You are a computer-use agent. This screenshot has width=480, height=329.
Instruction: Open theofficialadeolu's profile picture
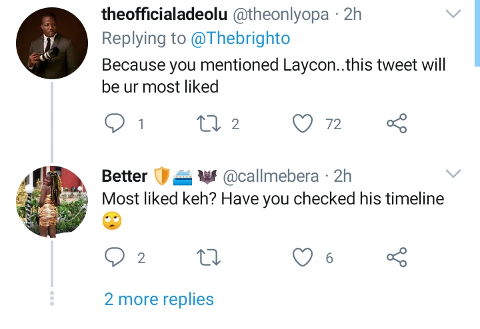click(x=52, y=43)
